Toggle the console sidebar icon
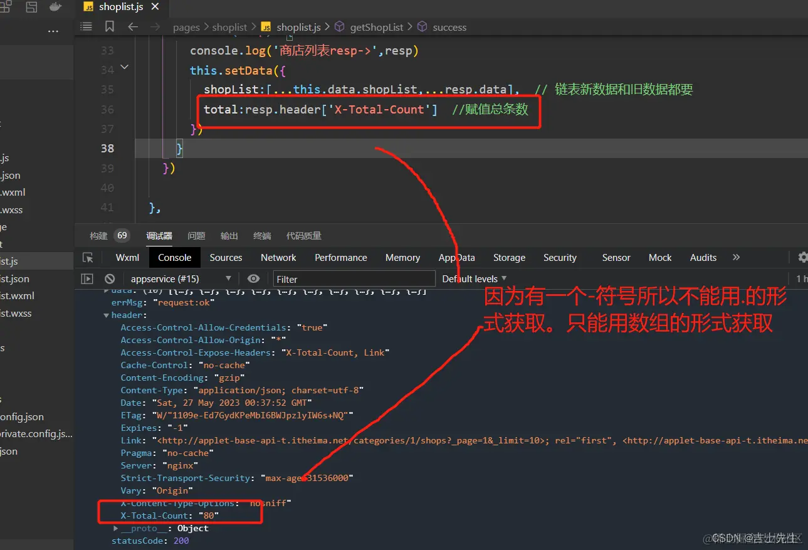Screen dimensions: 808x550 click(x=87, y=279)
